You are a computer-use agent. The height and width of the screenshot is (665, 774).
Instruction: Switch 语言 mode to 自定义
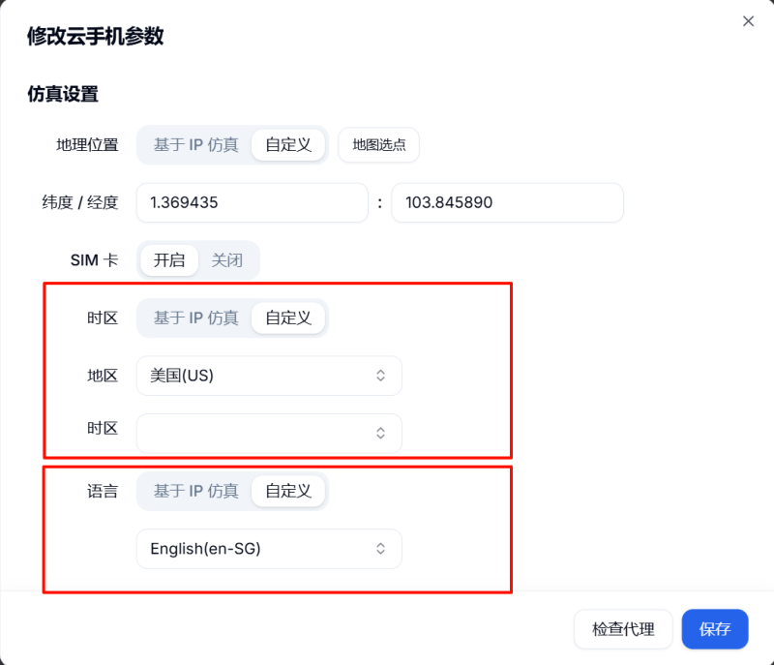click(x=288, y=491)
